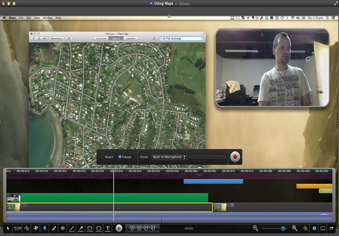Click the 00:00:04:03 timecode display
The width and height of the screenshot is (339, 236).
coord(142,227)
